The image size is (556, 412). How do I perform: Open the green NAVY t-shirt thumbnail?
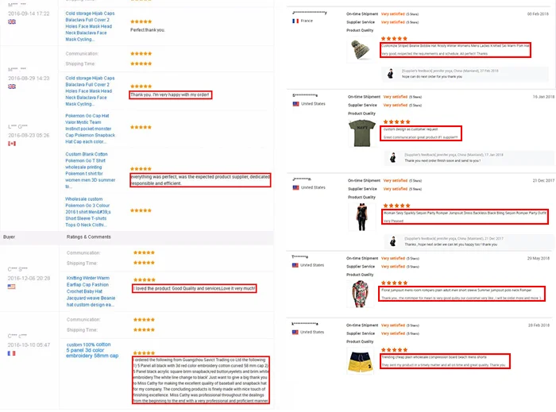(361, 133)
